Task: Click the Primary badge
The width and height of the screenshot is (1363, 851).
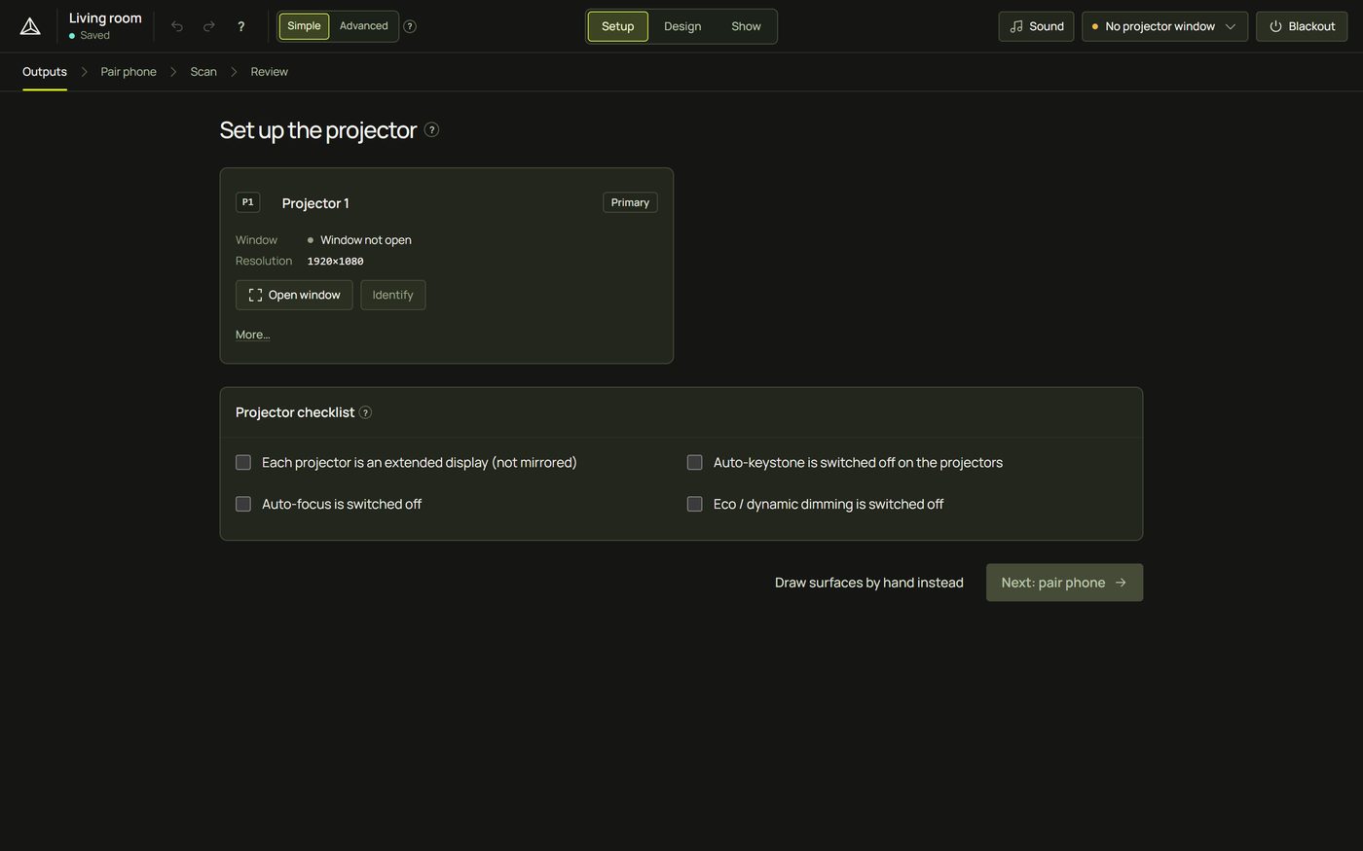Action: [630, 202]
